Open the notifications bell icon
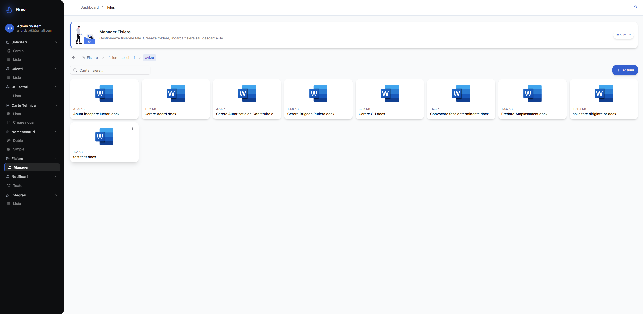This screenshot has height=314, width=643. (635, 7)
